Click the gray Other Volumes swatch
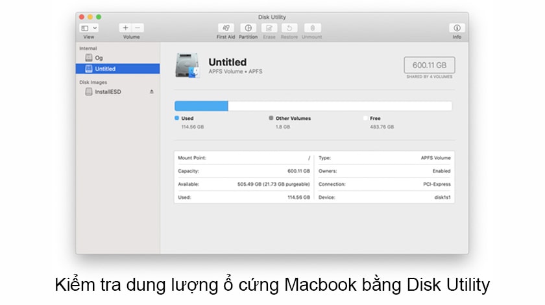Image resolution: width=545 pixels, height=305 pixels. point(271,118)
